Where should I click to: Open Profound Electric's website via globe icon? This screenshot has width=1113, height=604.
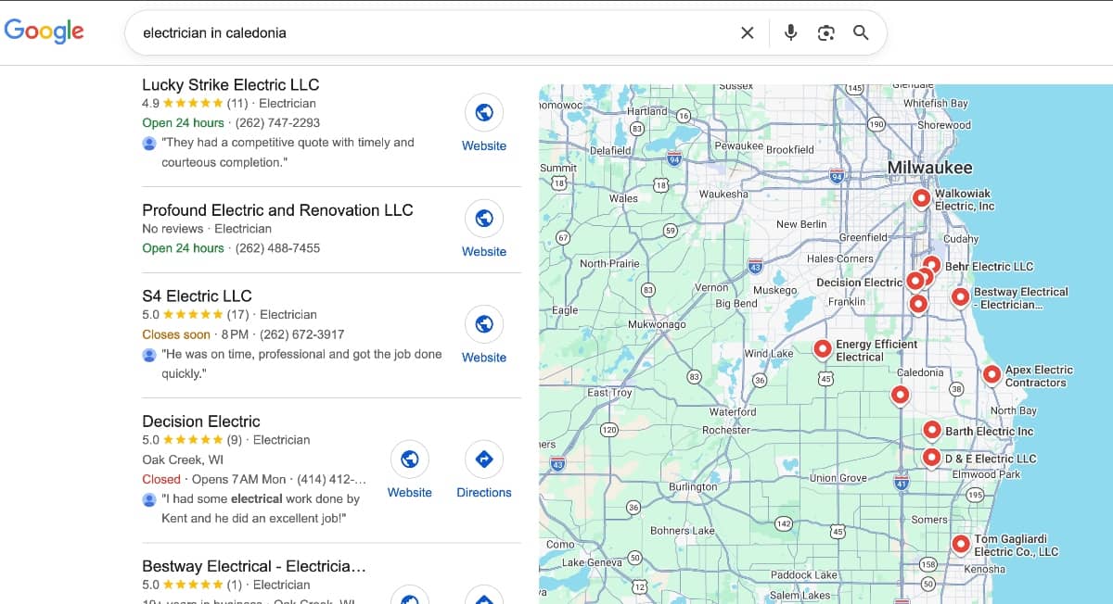pyautogui.click(x=483, y=217)
